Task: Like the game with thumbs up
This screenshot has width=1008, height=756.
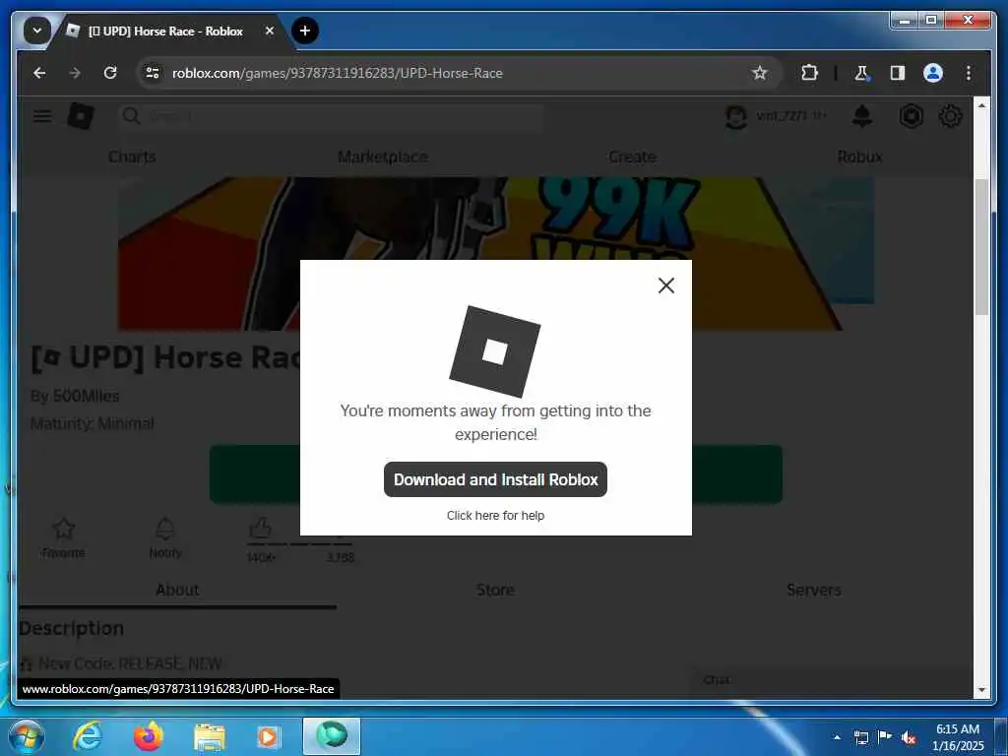Action: pos(260,529)
